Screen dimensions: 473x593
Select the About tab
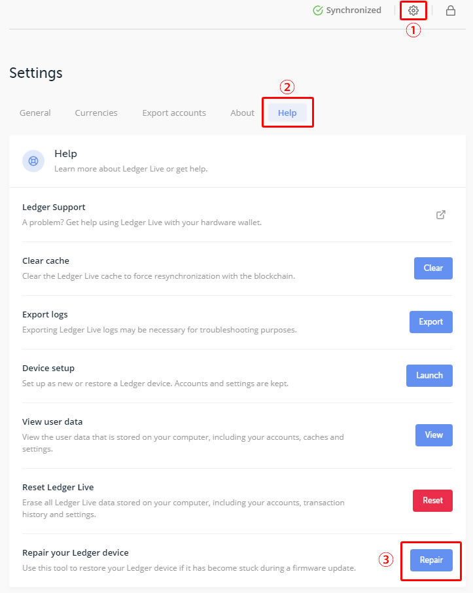point(242,113)
